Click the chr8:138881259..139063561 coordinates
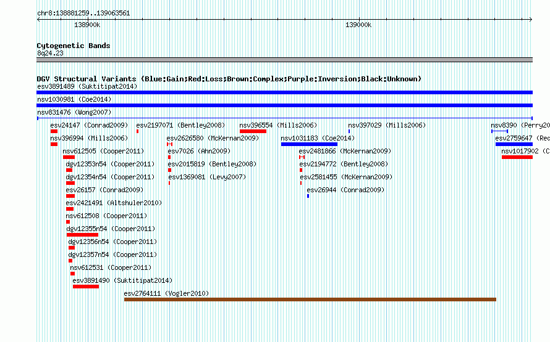 pyautogui.click(x=83, y=13)
